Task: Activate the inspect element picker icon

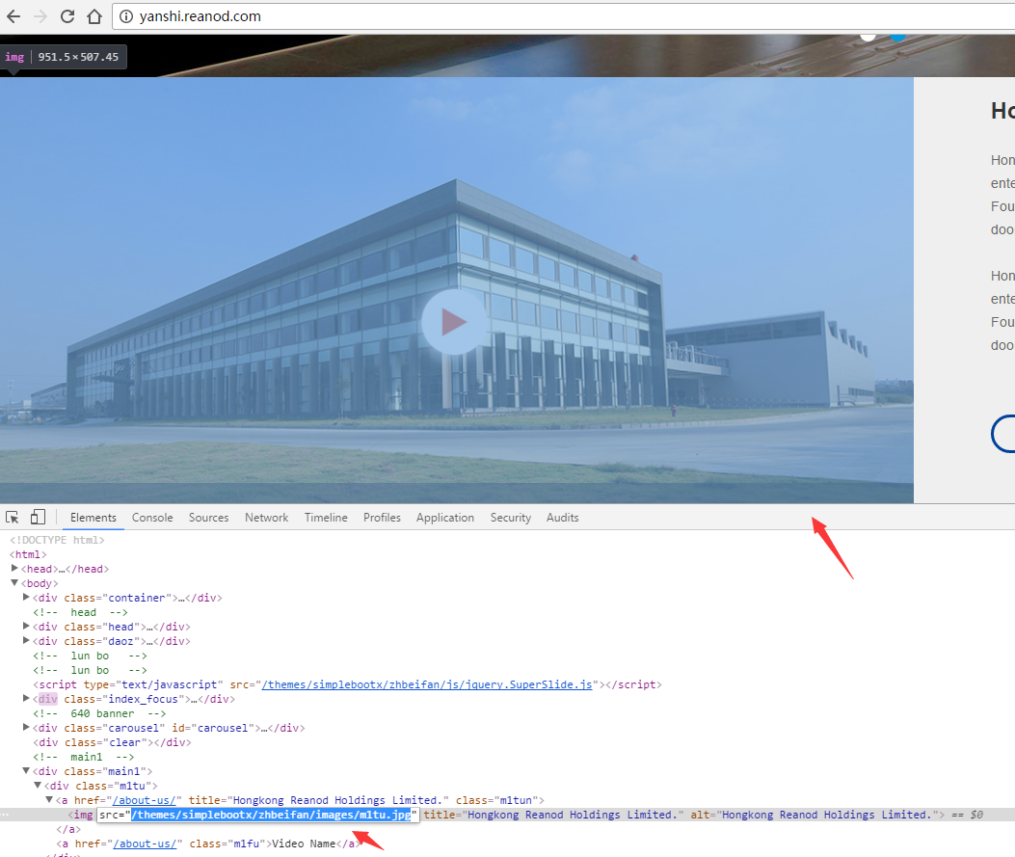Action: (x=13, y=517)
